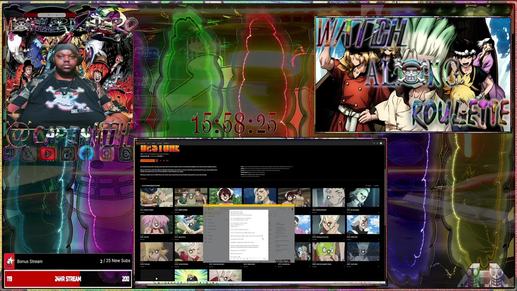Image resolution: width=517 pixels, height=291 pixels.
Task: Play the episode with green melon-mask character
Action: pyautogui.click(x=328, y=252)
